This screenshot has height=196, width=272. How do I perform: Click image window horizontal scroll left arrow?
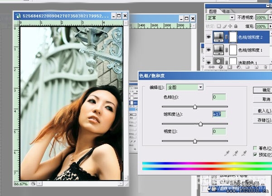coord(40,183)
